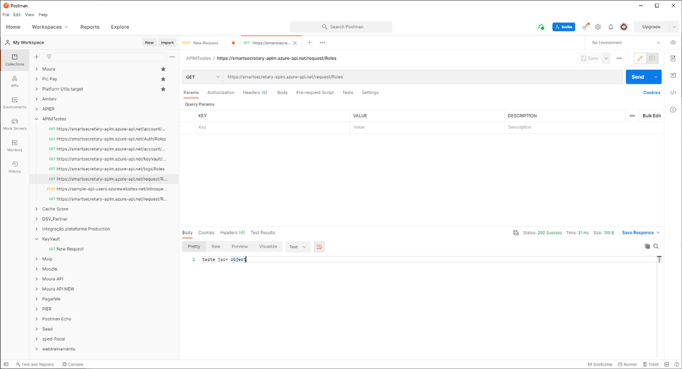Open the HTTP method GET dropdown
The image size is (682, 369).
pyautogui.click(x=202, y=77)
